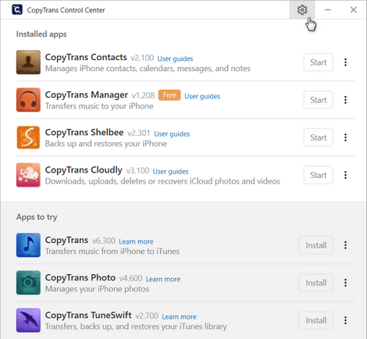Image resolution: width=367 pixels, height=339 pixels.
Task: Start CopyTrans Shelbee
Action: (318, 137)
